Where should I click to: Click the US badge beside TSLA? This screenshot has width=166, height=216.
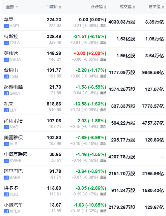(6, 43)
